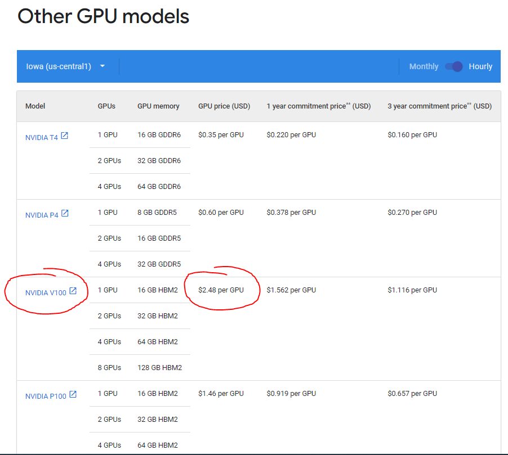Screen dimensions: 508x455
Task: Click the $0.35 per GPU price
Action: 221,135
